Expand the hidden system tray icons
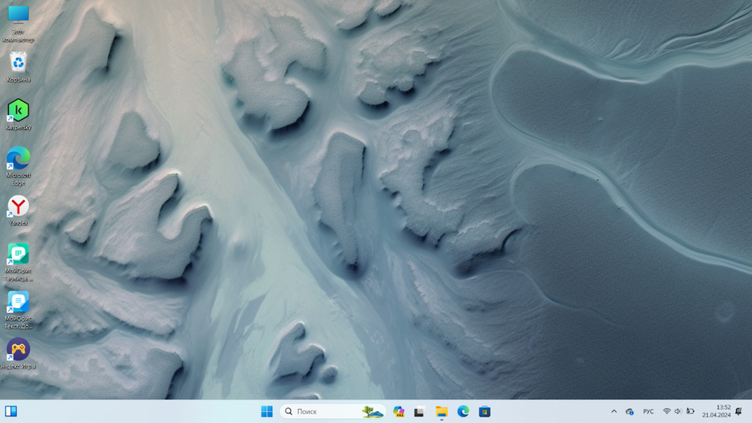Viewport: 752px width, 423px height. click(614, 411)
